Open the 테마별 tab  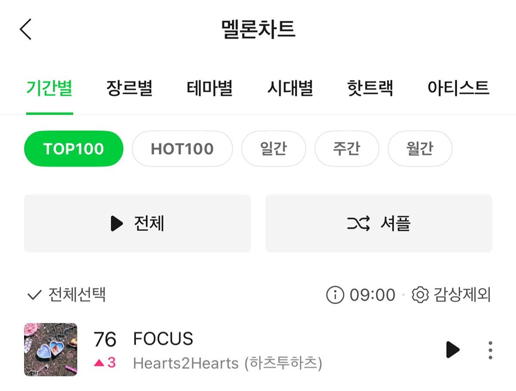tap(209, 88)
